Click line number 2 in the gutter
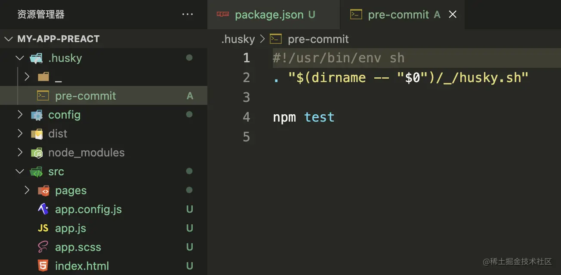The width and height of the screenshot is (561, 275). pos(247,78)
